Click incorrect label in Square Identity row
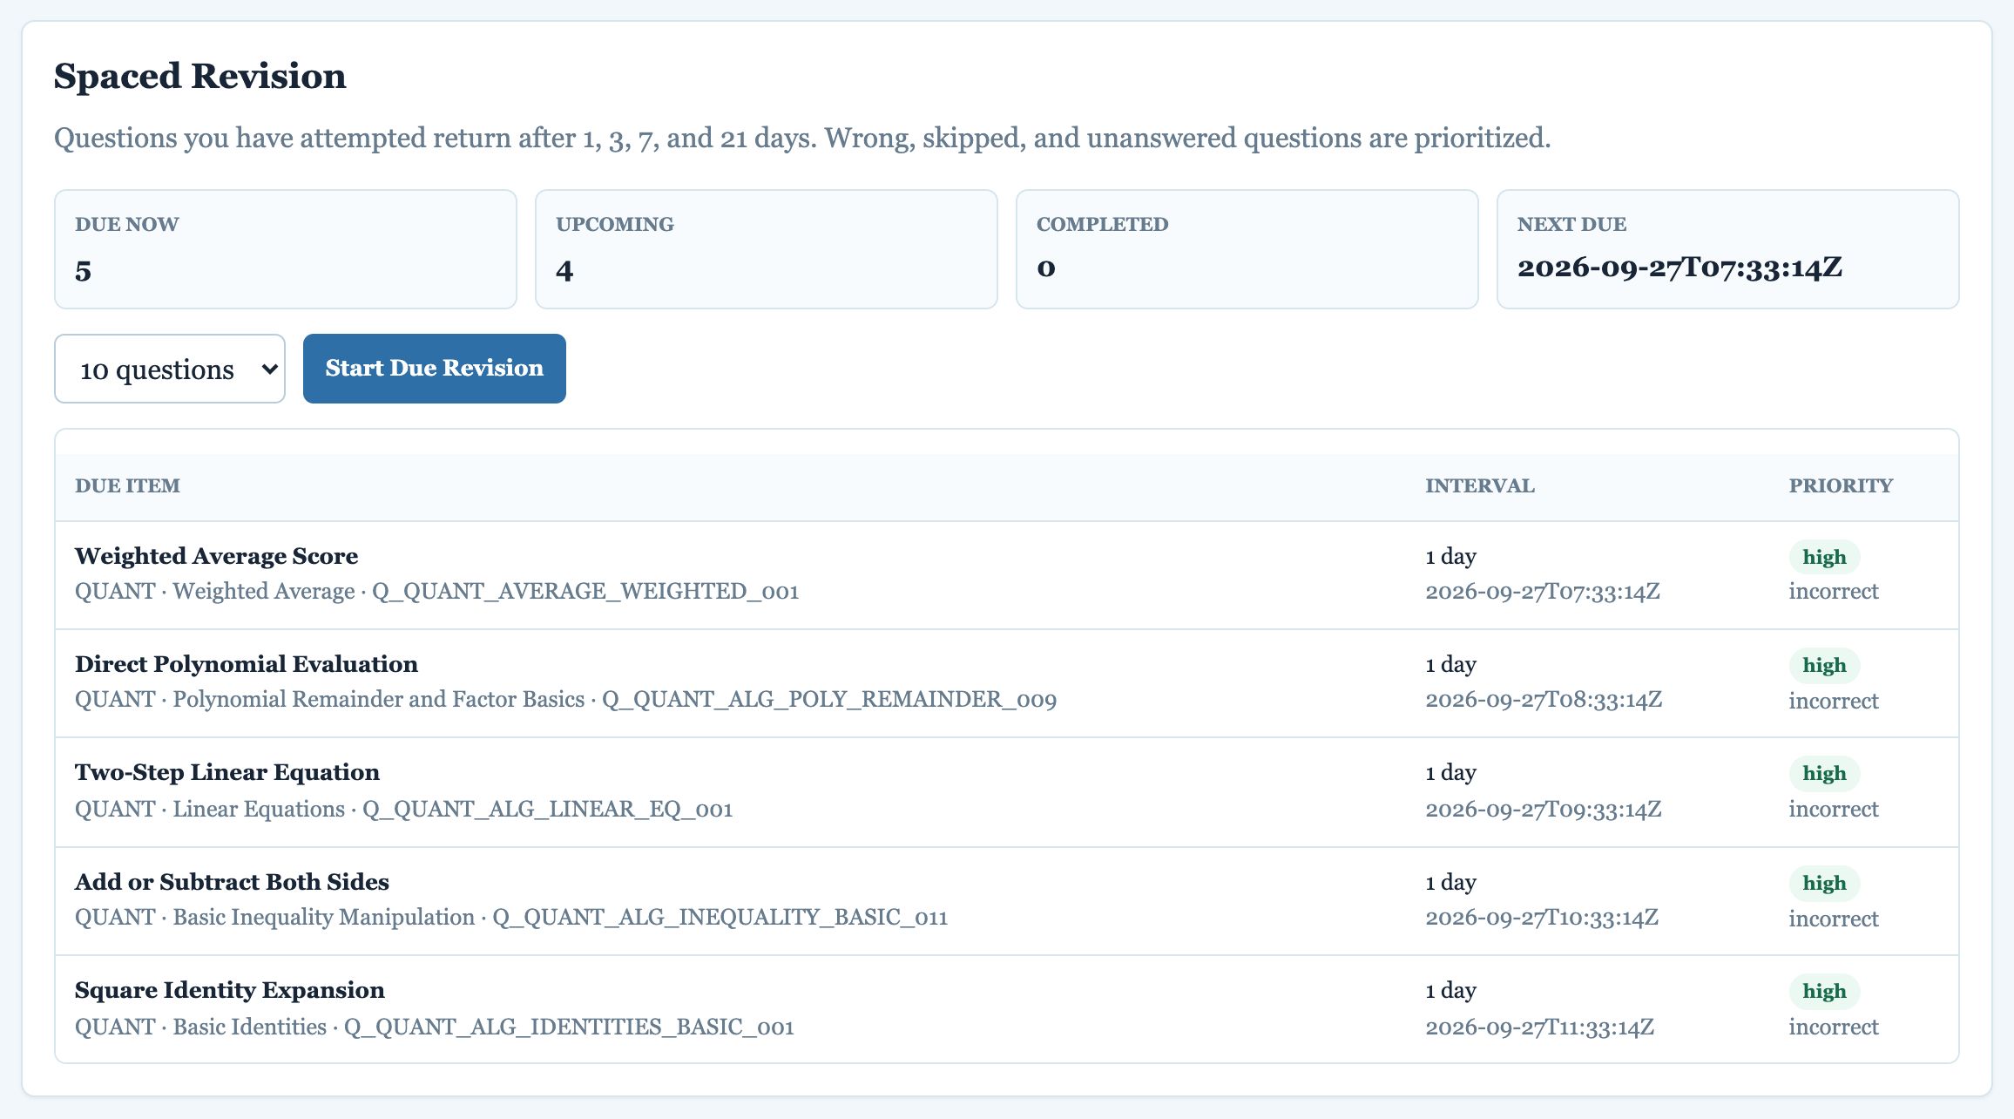Image resolution: width=2014 pixels, height=1119 pixels. pyautogui.click(x=1834, y=1027)
